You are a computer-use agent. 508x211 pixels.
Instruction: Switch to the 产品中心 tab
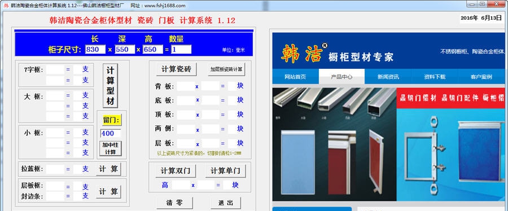tap(342, 77)
